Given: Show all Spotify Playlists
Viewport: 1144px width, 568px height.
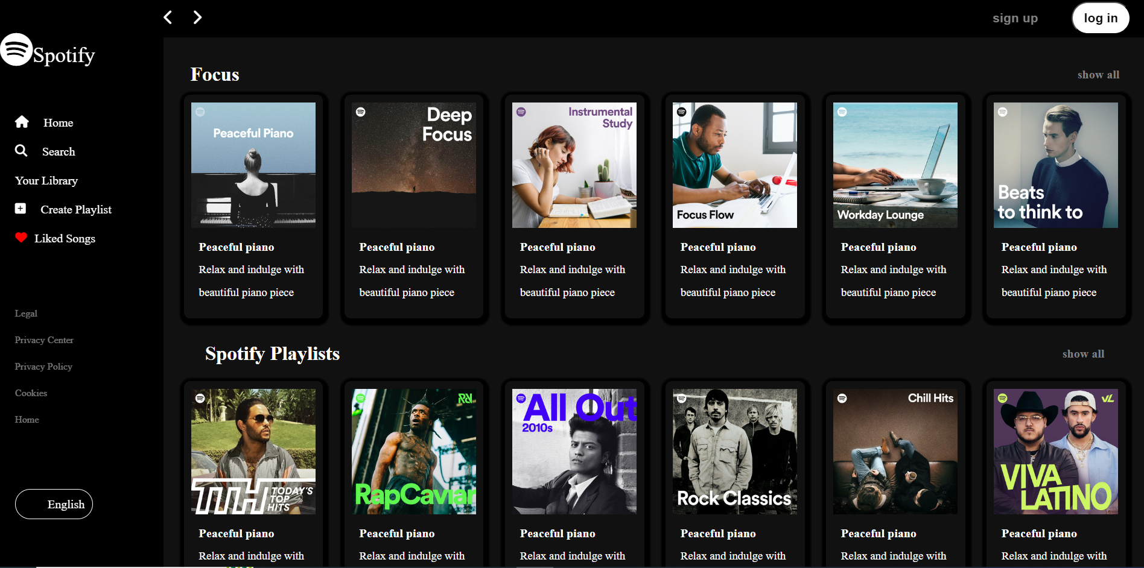Looking at the screenshot, I should point(1083,354).
